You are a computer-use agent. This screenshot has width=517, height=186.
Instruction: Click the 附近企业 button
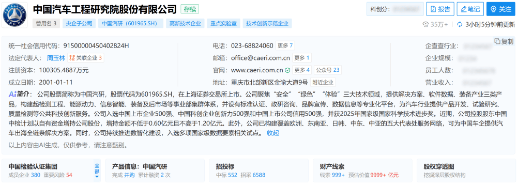(x=323, y=82)
